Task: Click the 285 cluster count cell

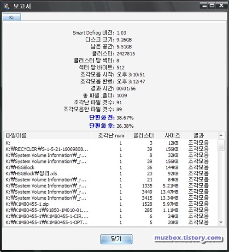Action: (x=148, y=210)
